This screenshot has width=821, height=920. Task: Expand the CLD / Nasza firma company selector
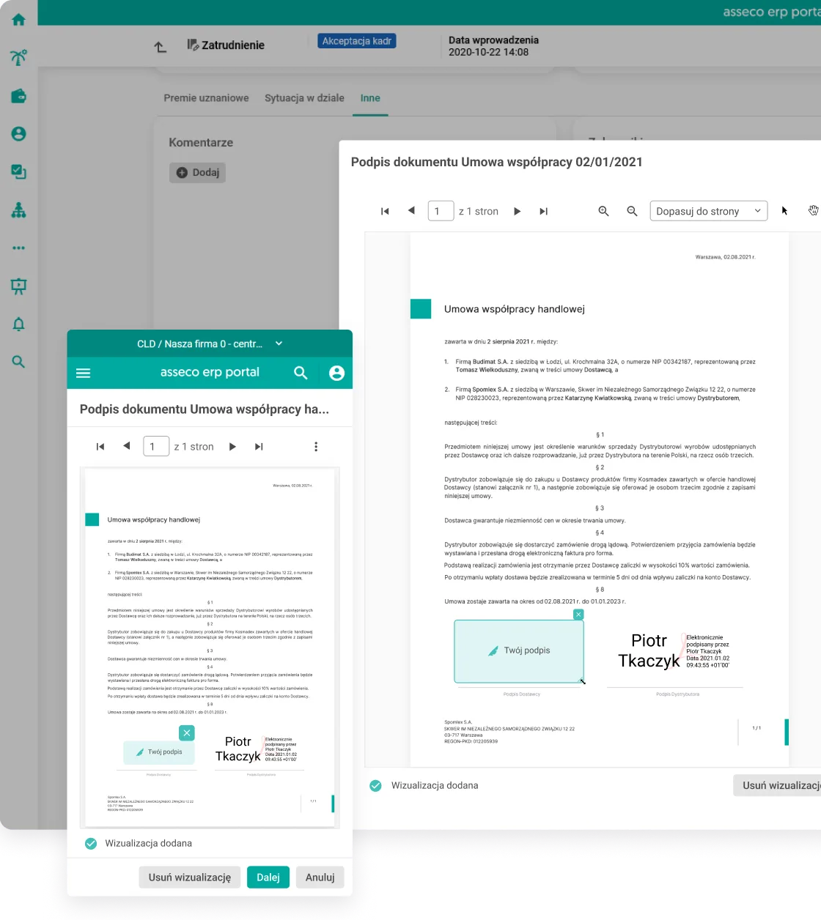(209, 344)
